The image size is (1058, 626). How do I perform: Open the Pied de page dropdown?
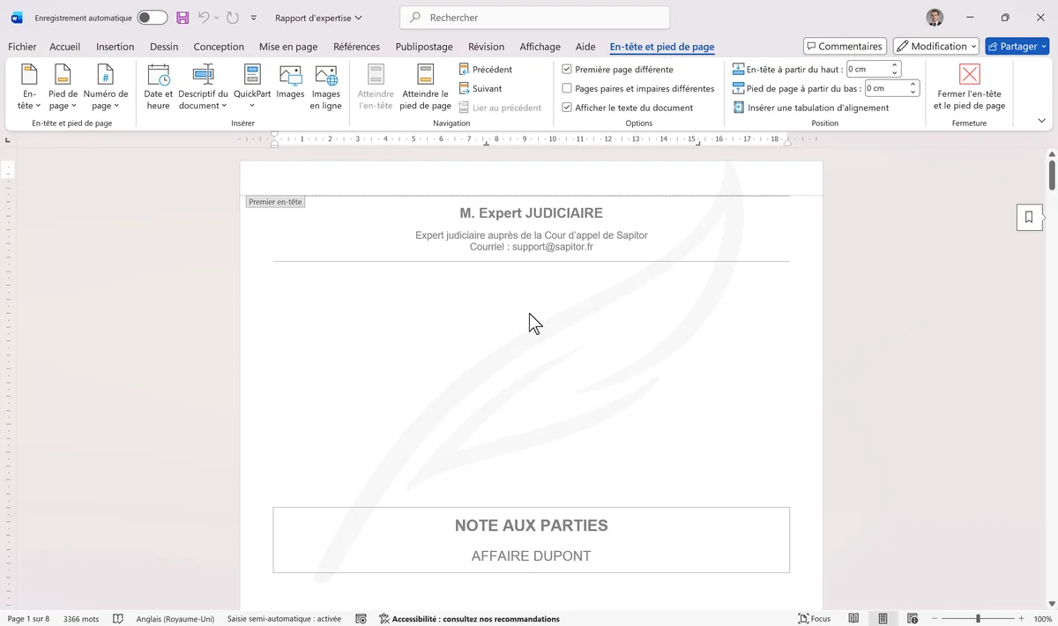62,86
